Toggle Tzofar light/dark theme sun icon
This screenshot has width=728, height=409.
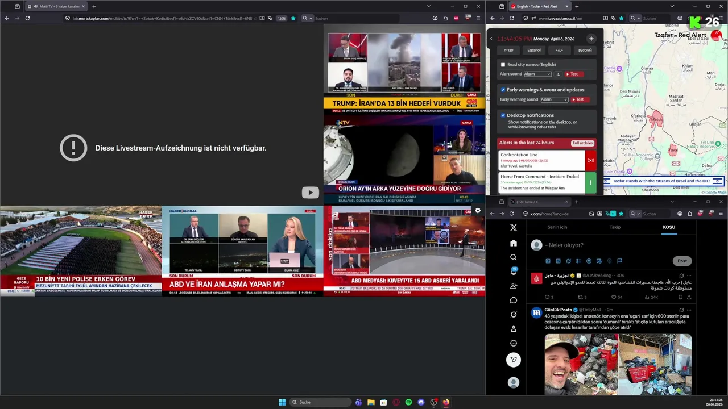[x=591, y=39]
